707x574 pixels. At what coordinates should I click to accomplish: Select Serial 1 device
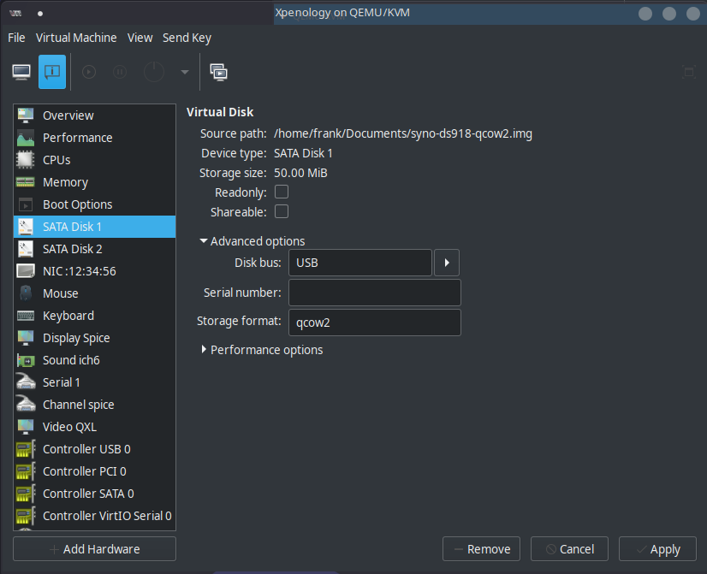coord(95,382)
